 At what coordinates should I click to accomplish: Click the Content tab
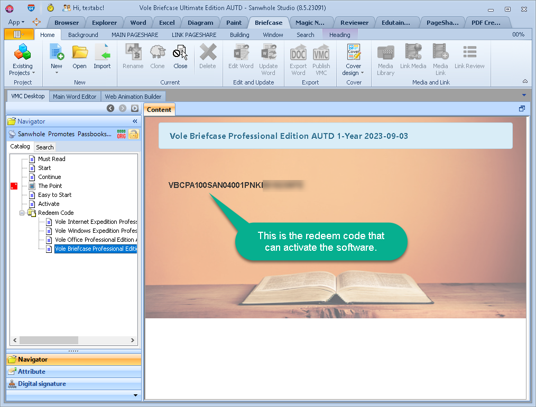click(159, 110)
